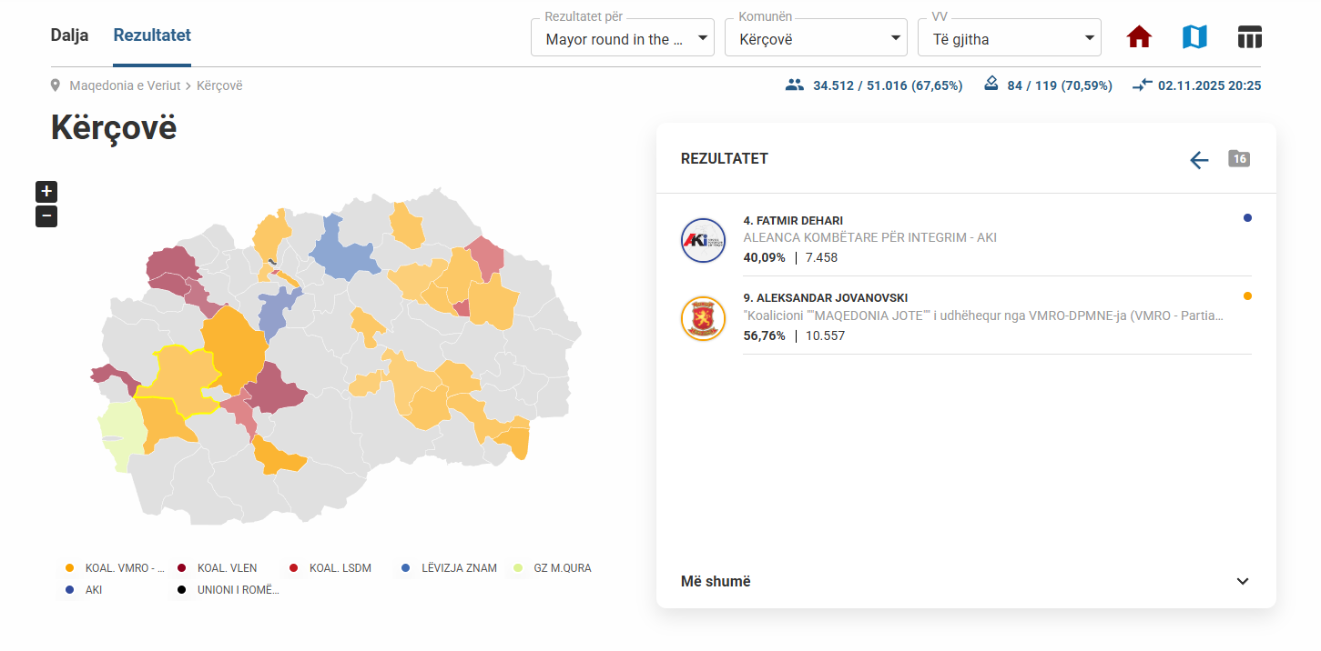Toggle KOAL. VLEN legend item
Image resolution: width=1321 pixels, height=651 pixels.
(218, 568)
